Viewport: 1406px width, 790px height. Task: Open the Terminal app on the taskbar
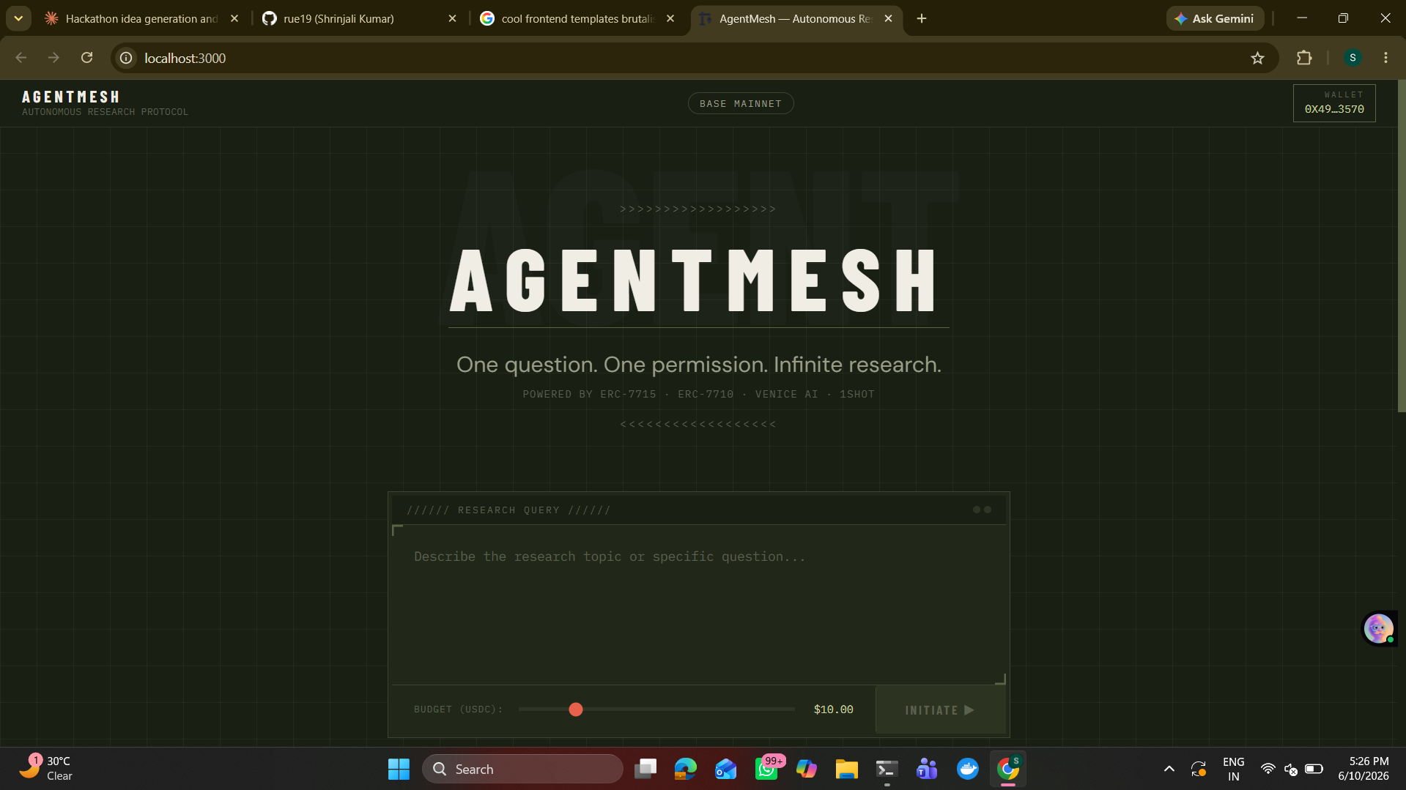pyautogui.click(x=887, y=769)
